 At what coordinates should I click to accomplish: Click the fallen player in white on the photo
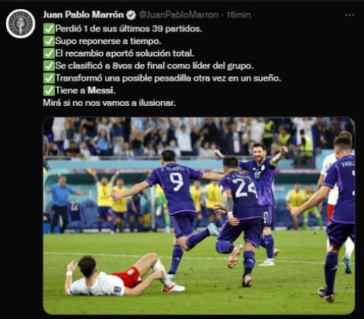[x=121, y=277]
